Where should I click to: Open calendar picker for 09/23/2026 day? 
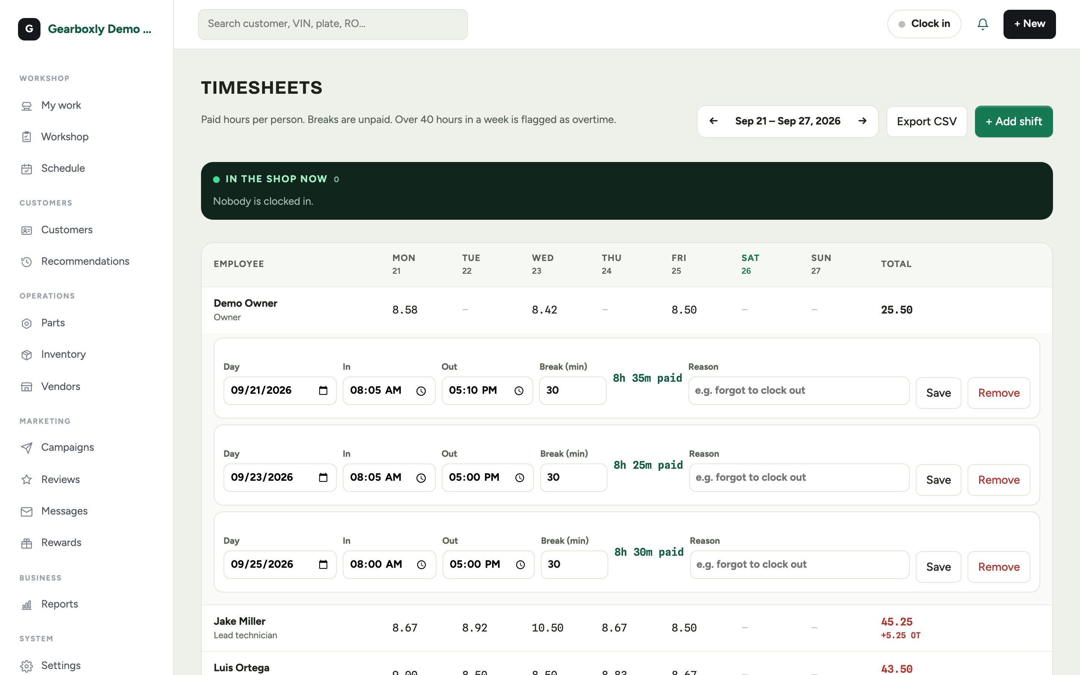323,478
